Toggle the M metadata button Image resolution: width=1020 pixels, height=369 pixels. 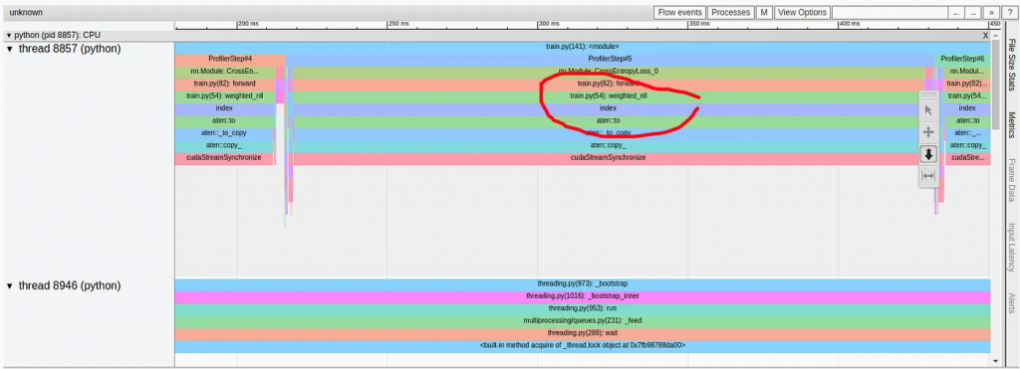pos(763,12)
